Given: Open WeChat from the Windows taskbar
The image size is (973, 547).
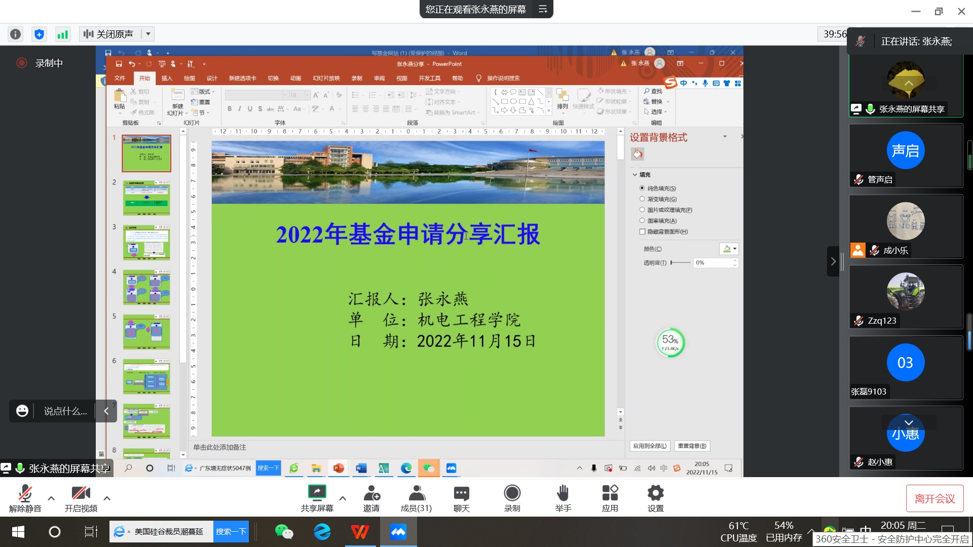Looking at the screenshot, I should click(x=284, y=532).
